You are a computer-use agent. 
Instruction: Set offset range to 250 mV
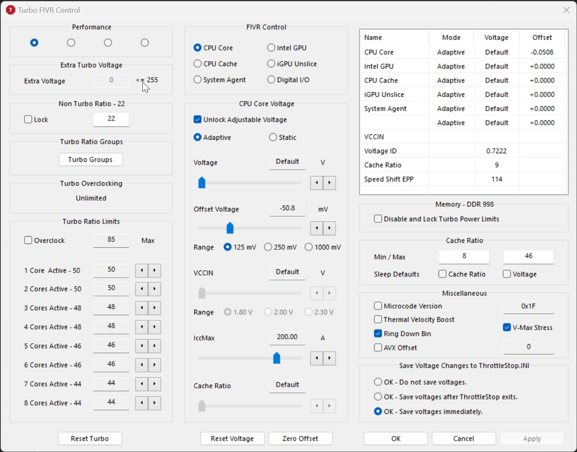pos(281,247)
